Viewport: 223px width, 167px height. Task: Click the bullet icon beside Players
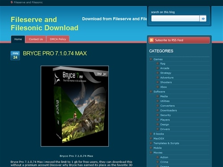click(x=157, y=120)
